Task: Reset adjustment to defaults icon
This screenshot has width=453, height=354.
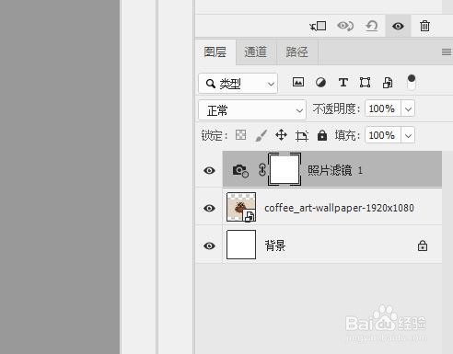Action: click(x=372, y=26)
